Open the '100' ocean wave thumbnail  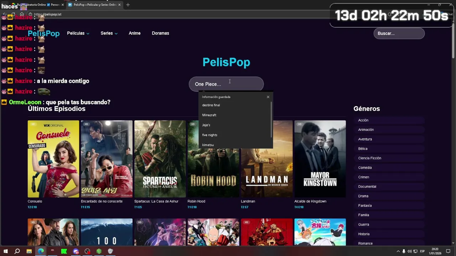pyautogui.click(x=107, y=232)
